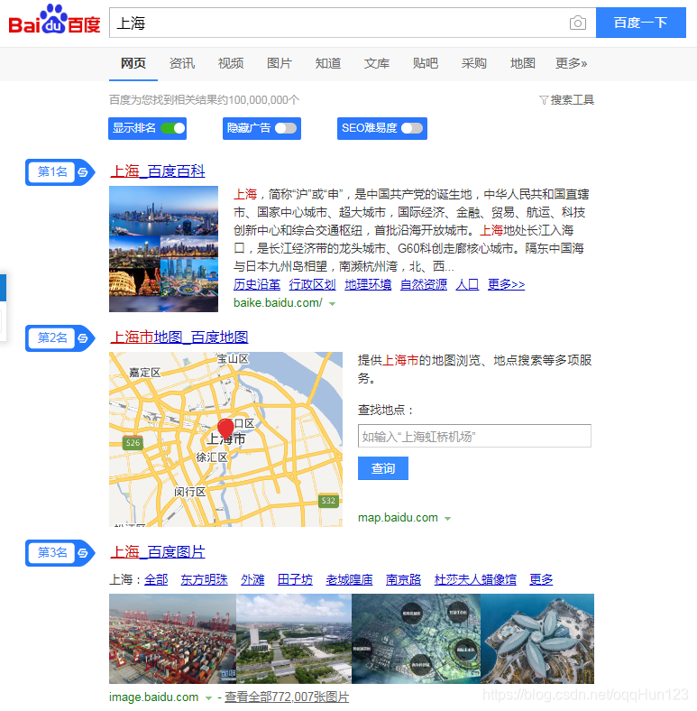Switch to the 采购 tab
Screen dimensions: 697x711
(x=474, y=63)
